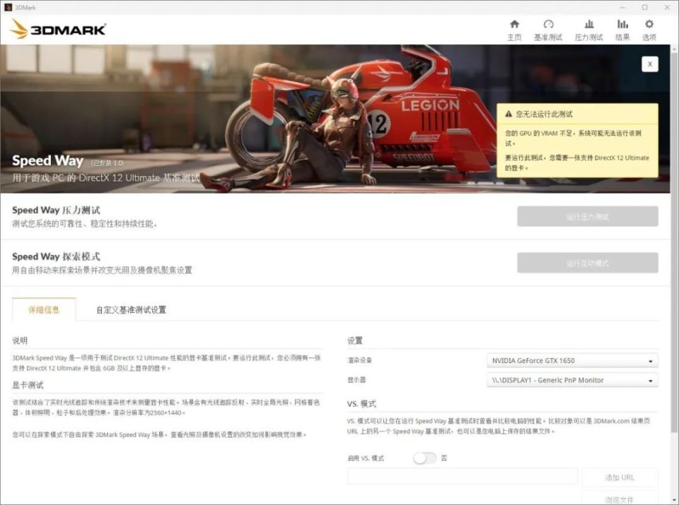Open the 自定义基准测试设置 tab
The image size is (679, 505).
click(x=131, y=309)
